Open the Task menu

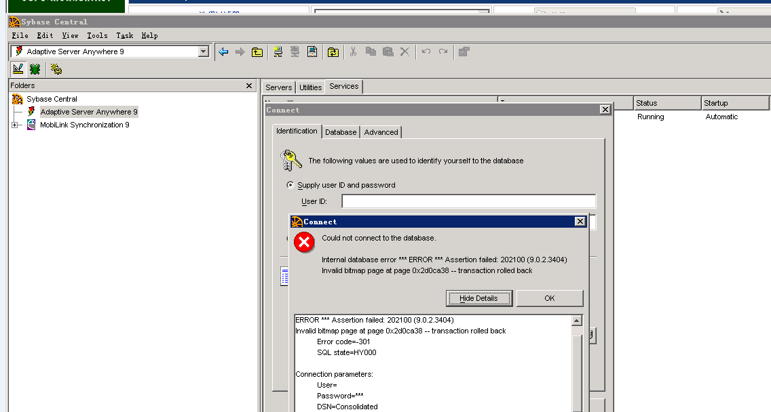[125, 35]
